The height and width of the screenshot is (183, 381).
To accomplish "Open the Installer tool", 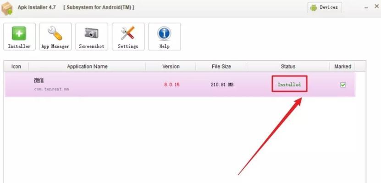I will pos(19,37).
